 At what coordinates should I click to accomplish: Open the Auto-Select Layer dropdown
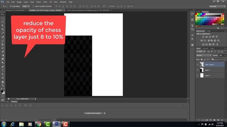[26, 6]
